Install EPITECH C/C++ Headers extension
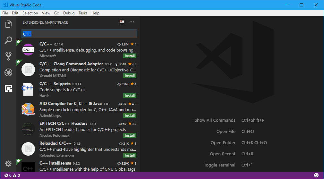Image resolution: width=324 pixels, height=179 pixels. [x=130, y=135]
